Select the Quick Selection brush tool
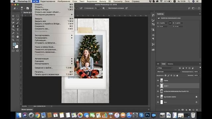This screenshot has height=119, width=212. tap(18, 19)
